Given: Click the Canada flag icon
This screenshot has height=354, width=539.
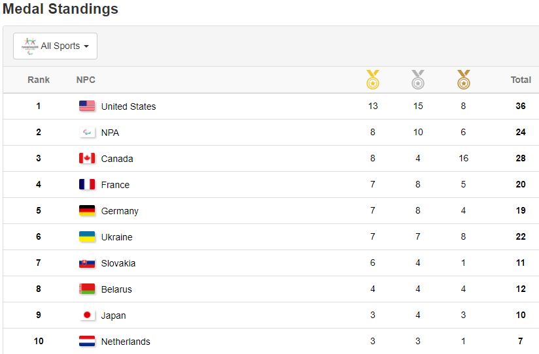Looking at the screenshot, I should [87, 159].
